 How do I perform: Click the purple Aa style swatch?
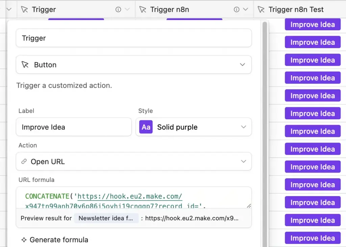tap(146, 127)
